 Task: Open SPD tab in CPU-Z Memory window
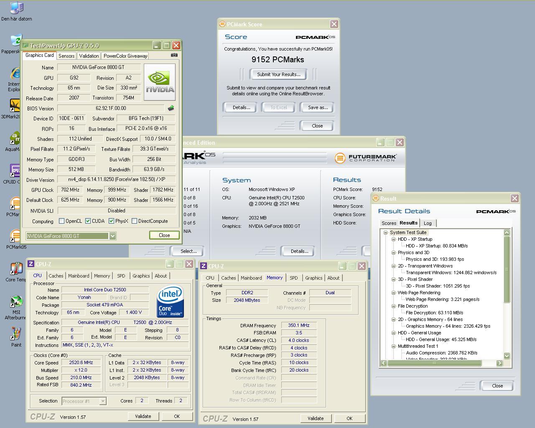coord(294,278)
